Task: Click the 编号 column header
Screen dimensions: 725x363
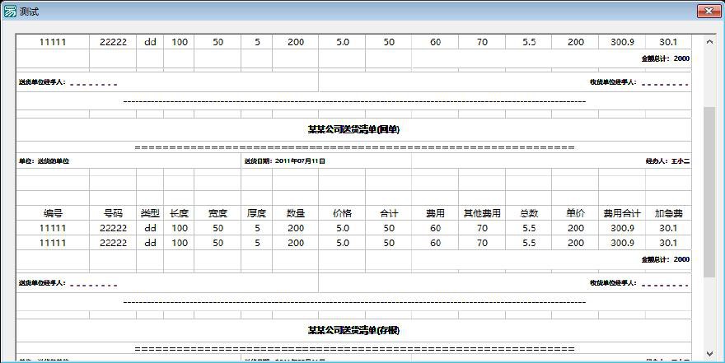Action: 53,212
